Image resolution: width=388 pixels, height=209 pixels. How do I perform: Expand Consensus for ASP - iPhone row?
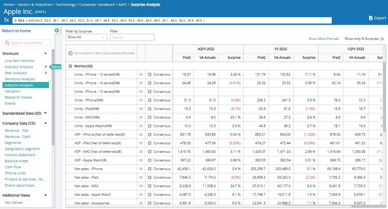150,135
